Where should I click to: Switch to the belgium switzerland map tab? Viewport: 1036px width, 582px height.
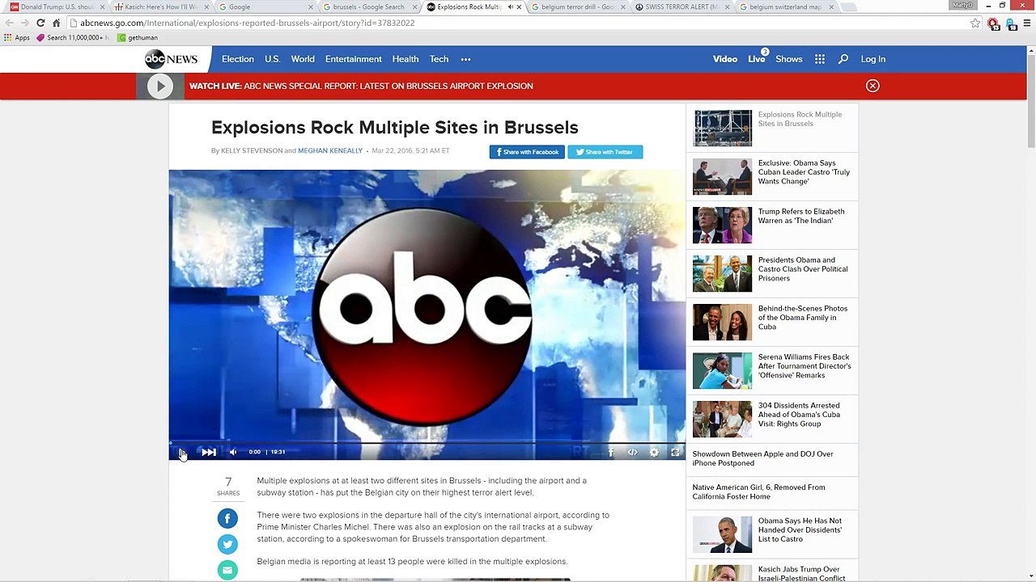[786, 7]
